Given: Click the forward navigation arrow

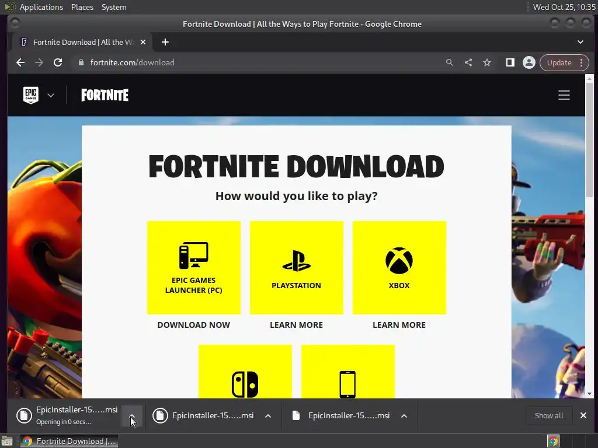Looking at the screenshot, I should (x=39, y=62).
